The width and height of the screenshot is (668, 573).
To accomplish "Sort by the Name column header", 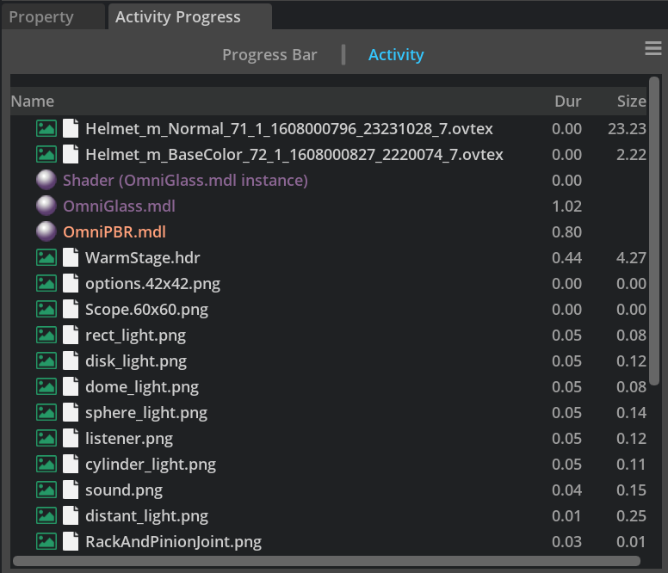I will point(33,102).
